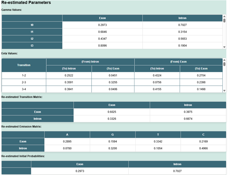230x175 pixels.
Task: Click the C column header in Emission Matrix
Action: pyautogui.click(x=203, y=135)
